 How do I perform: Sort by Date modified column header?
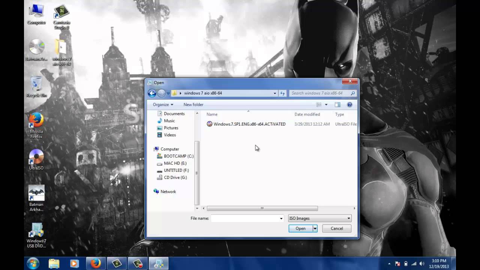pyautogui.click(x=307, y=114)
